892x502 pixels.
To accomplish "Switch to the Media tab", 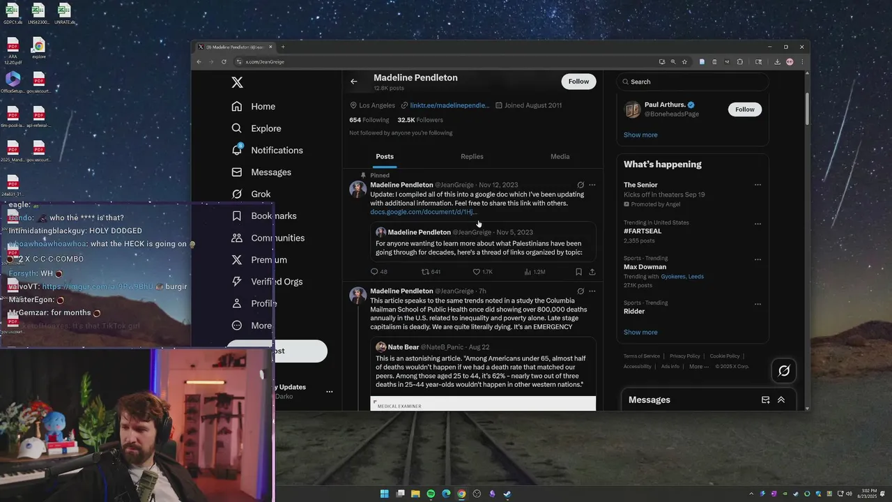I will [560, 156].
